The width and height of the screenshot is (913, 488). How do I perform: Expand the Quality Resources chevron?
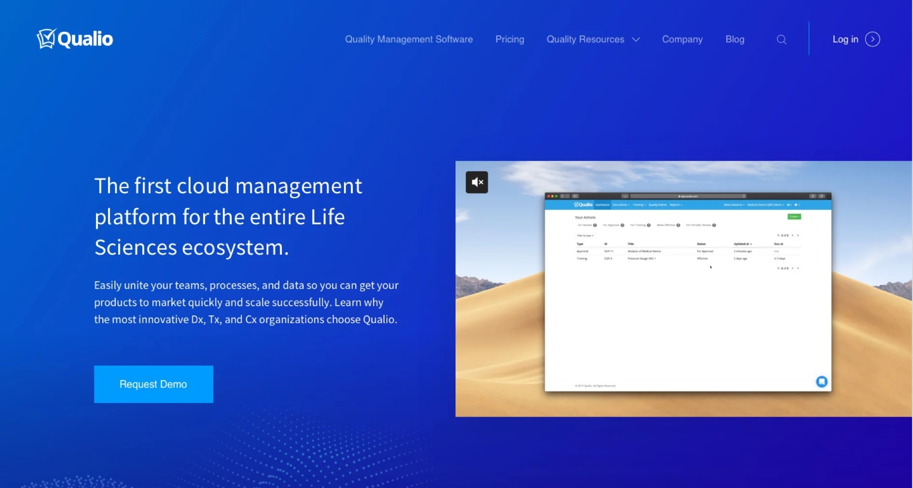pos(636,40)
